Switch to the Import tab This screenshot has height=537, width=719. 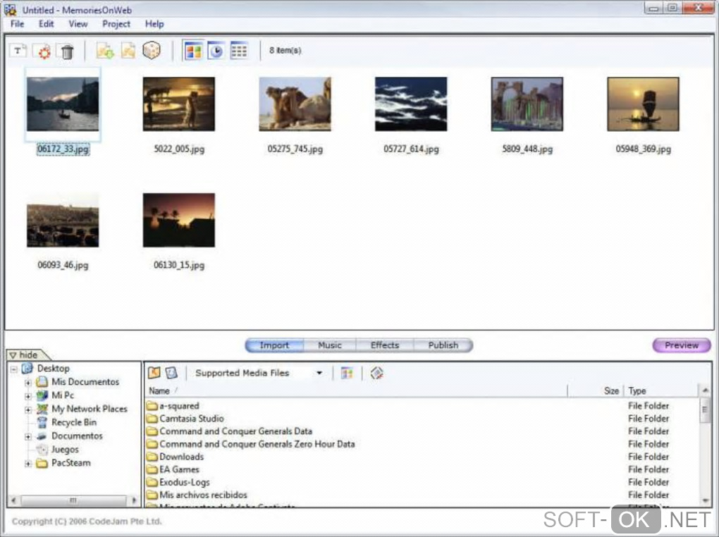(x=274, y=345)
